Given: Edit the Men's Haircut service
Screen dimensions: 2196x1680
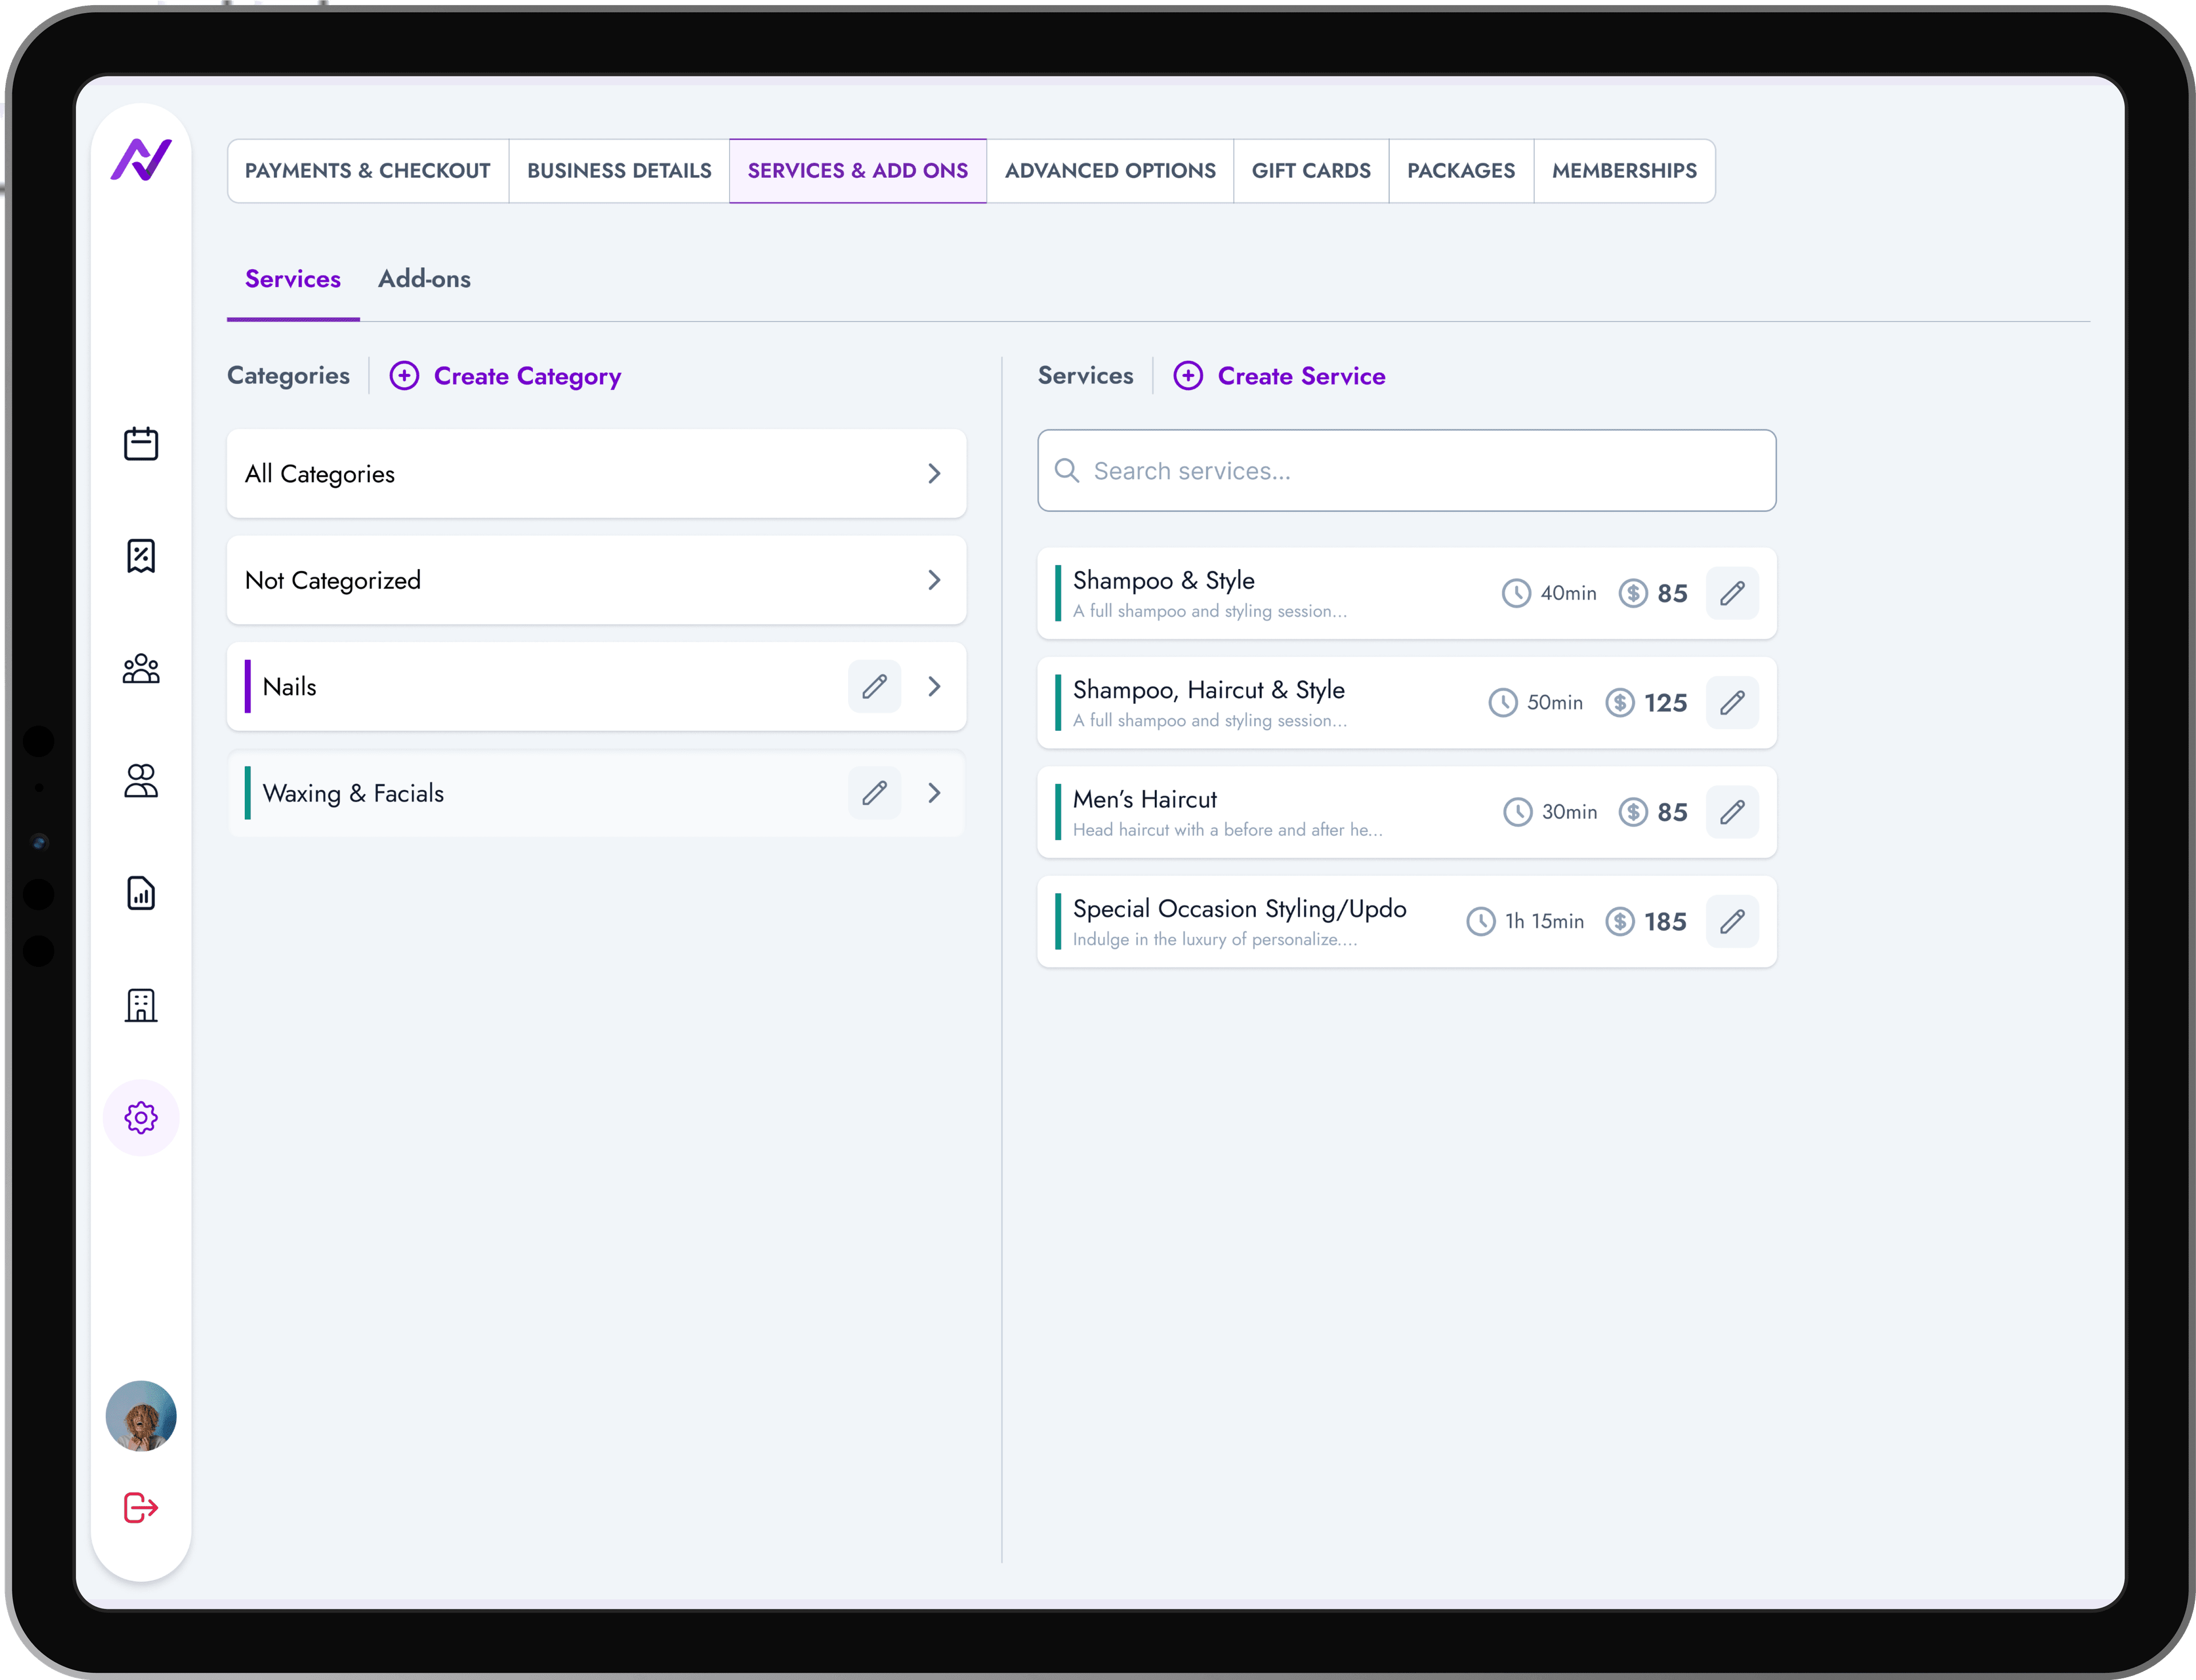Looking at the screenshot, I should (1733, 811).
